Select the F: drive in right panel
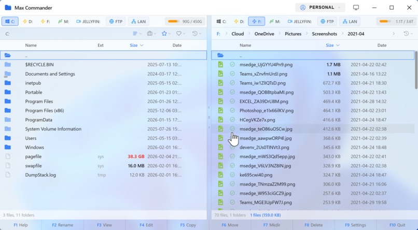Screen dimensions: 418x230 tap(256, 21)
